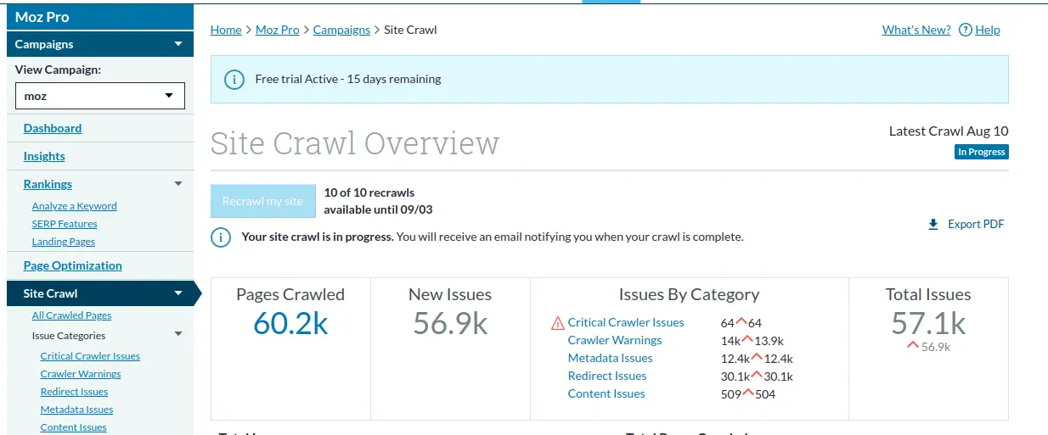Click the Site Crawl breadcrumb text
This screenshot has width=1048, height=435.
point(410,30)
